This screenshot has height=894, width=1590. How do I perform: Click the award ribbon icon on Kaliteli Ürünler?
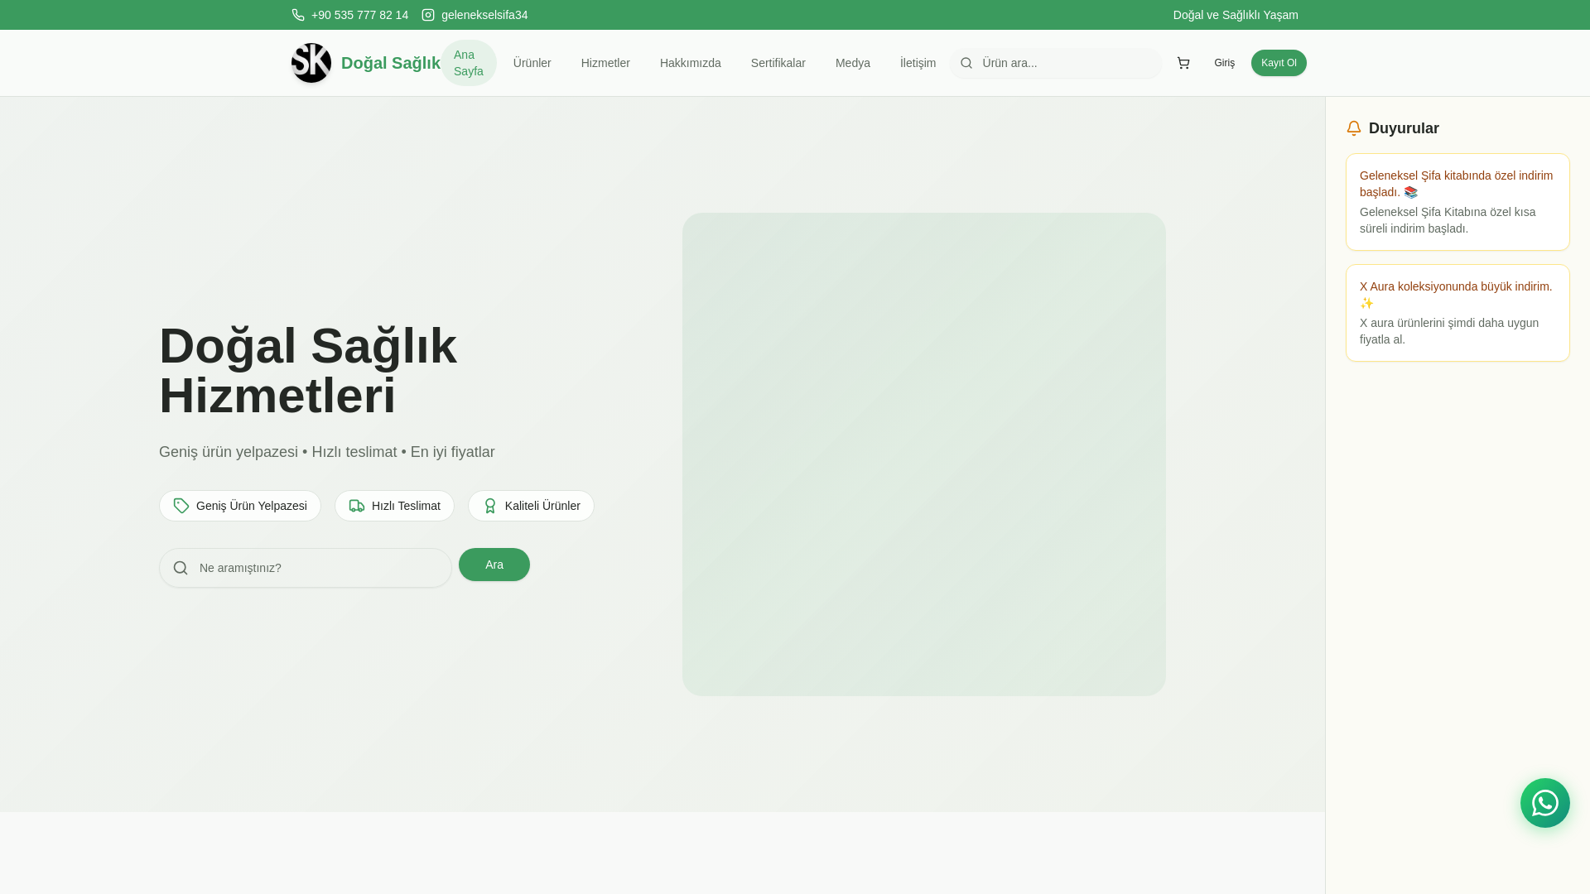(490, 506)
